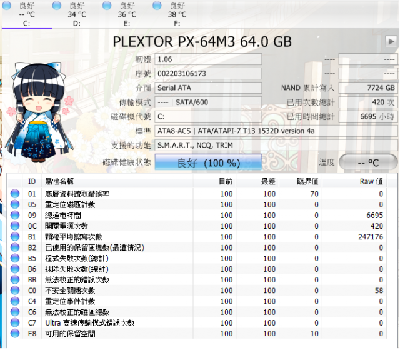The height and width of the screenshot is (350, 400).
Task: Click the 屬性名稱 column header
Action: coord(117,181)
